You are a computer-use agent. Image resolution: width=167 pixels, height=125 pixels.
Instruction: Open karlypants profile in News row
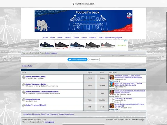[x=114, y=81]
